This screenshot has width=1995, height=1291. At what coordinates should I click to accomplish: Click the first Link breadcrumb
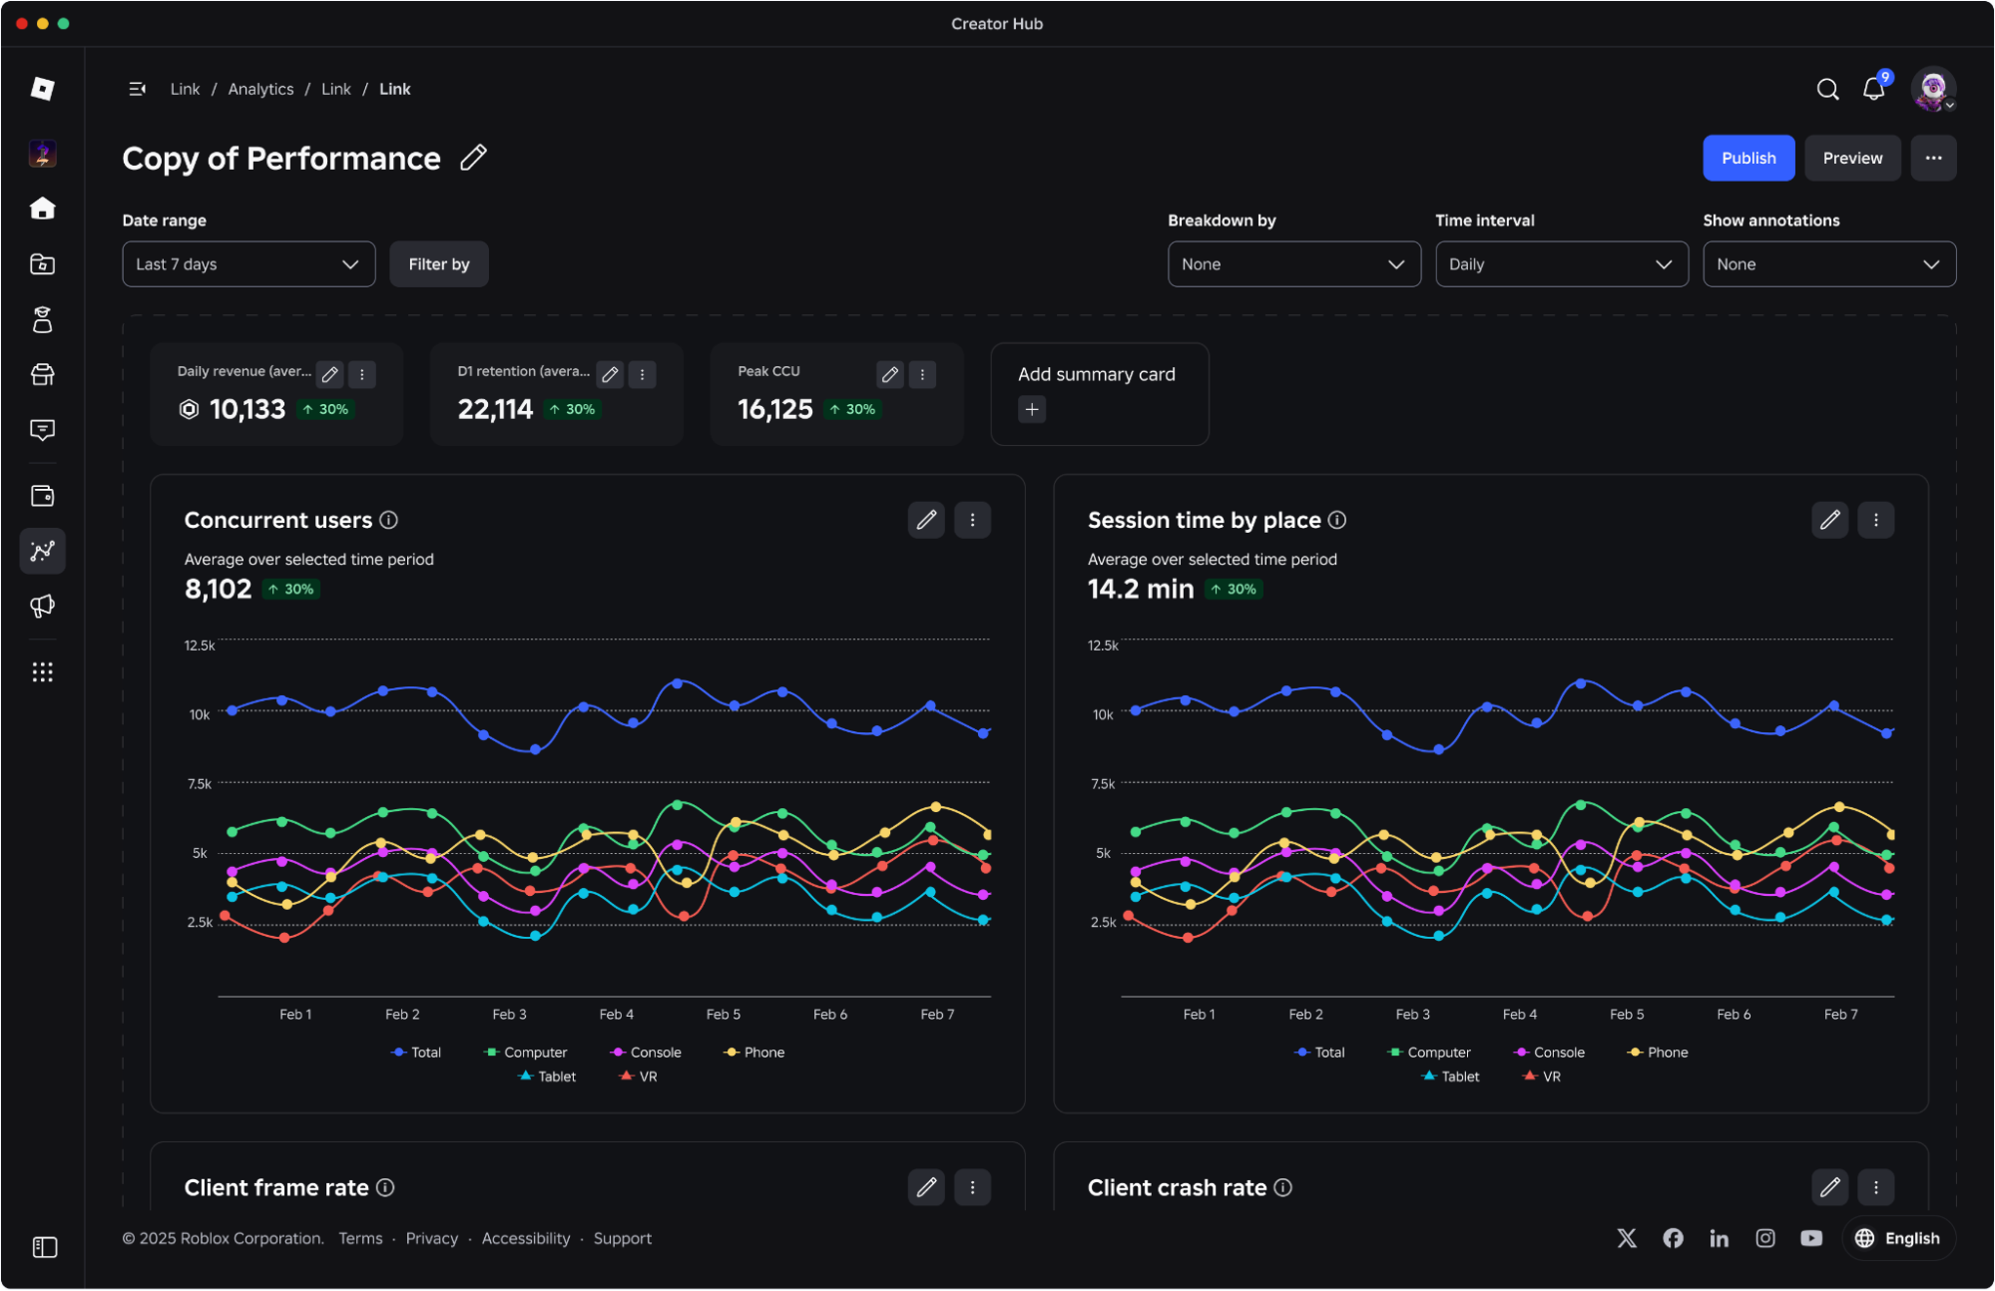[x=185, y=89]
